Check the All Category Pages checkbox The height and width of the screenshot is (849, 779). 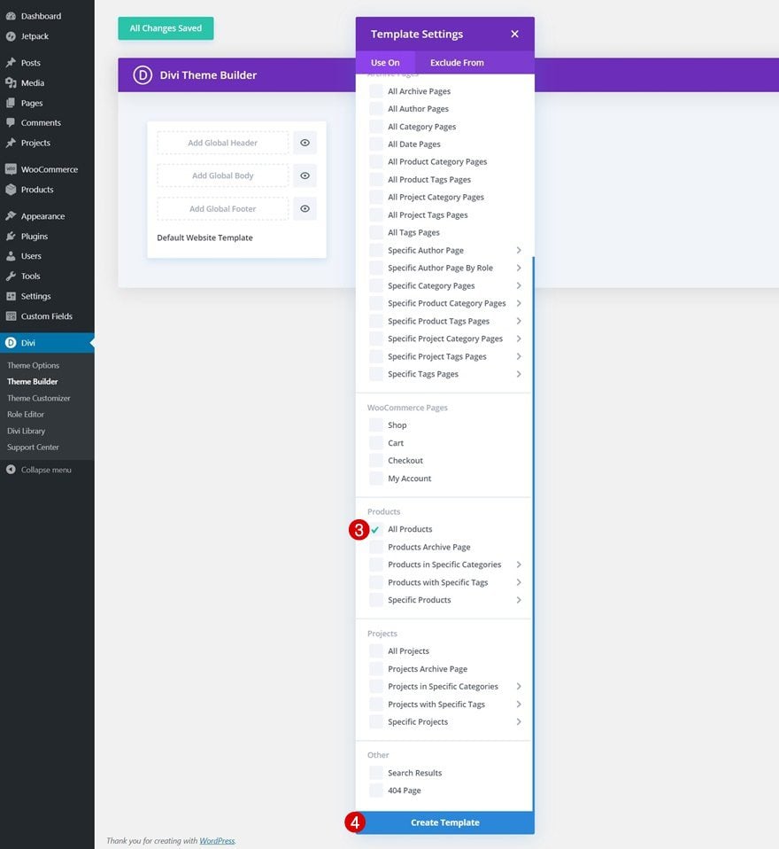[376, 127]
